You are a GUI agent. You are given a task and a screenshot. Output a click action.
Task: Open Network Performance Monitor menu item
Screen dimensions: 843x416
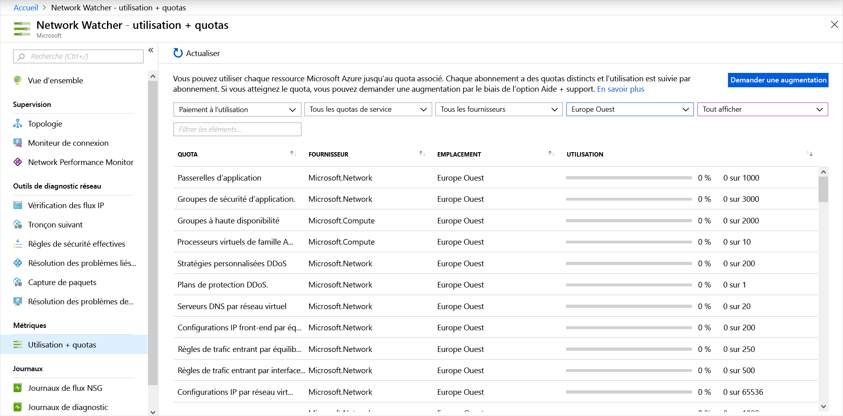tap(81, 162)
